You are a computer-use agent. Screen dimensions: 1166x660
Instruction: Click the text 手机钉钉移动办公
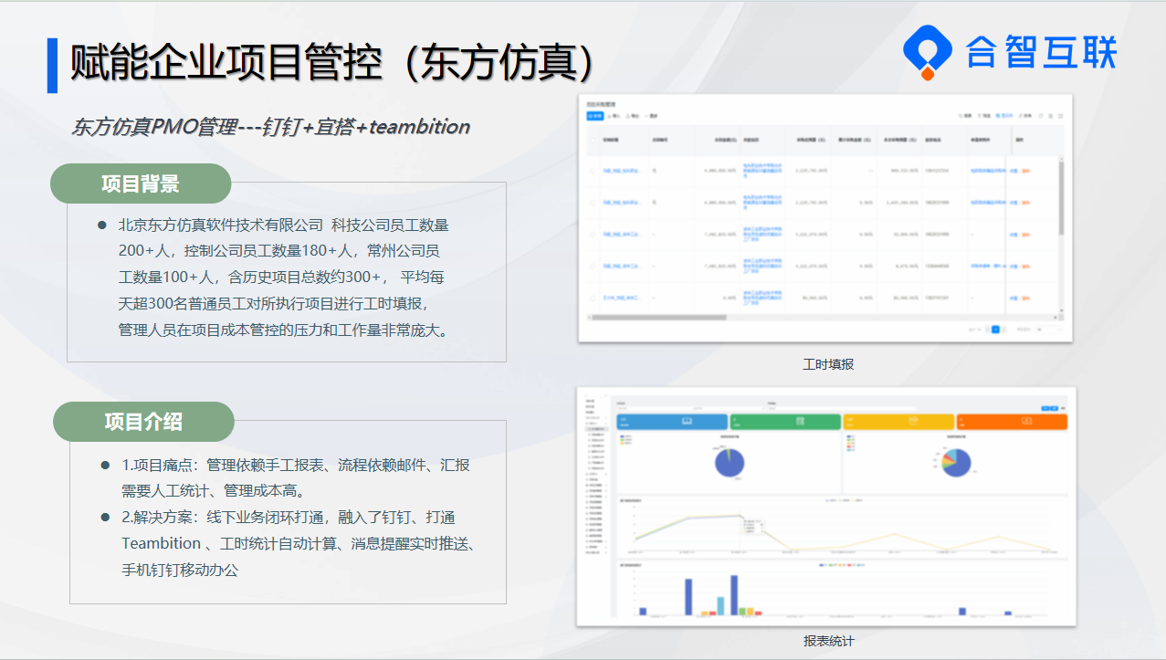tap(180, 570)
